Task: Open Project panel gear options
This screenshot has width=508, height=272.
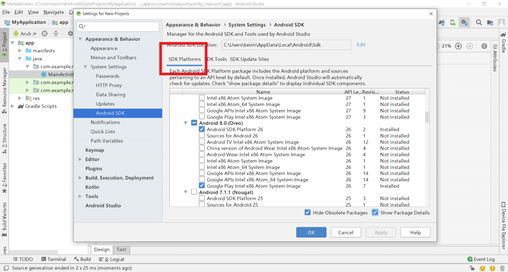Action: tap(70, 34)
